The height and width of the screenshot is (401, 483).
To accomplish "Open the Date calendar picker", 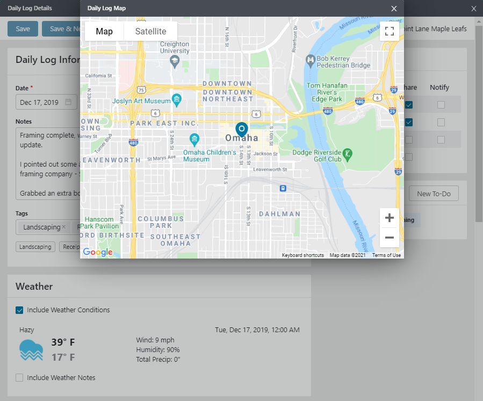I will [68, 102].
